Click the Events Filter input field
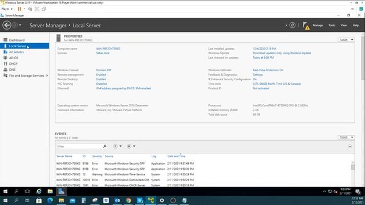Screen dimensions: 365x205 point(79,146)
